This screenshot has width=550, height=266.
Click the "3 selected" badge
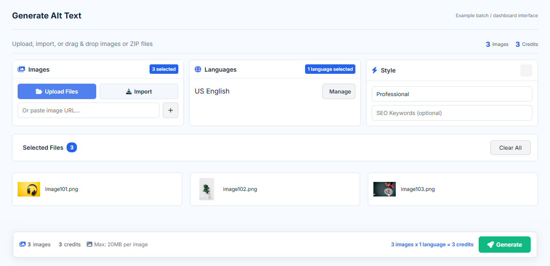(164, 69)
